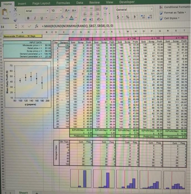Click the Cut scissors icon
191x194 pixels.
(x=15, y=9)
